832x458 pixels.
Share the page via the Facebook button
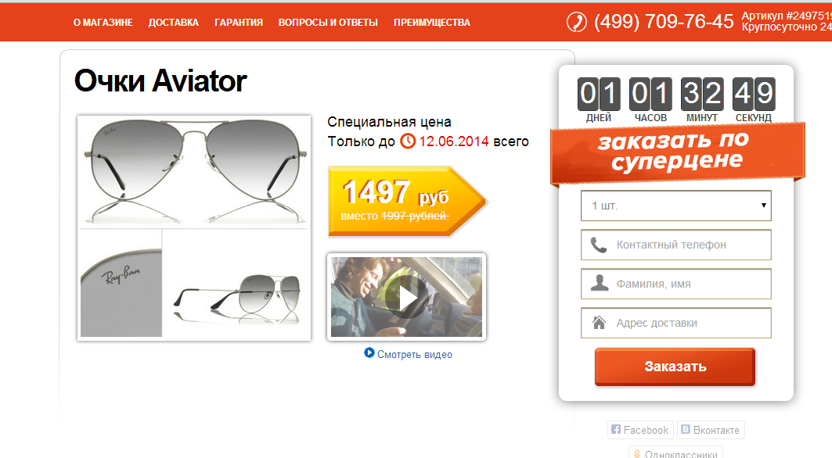point(640,430)
